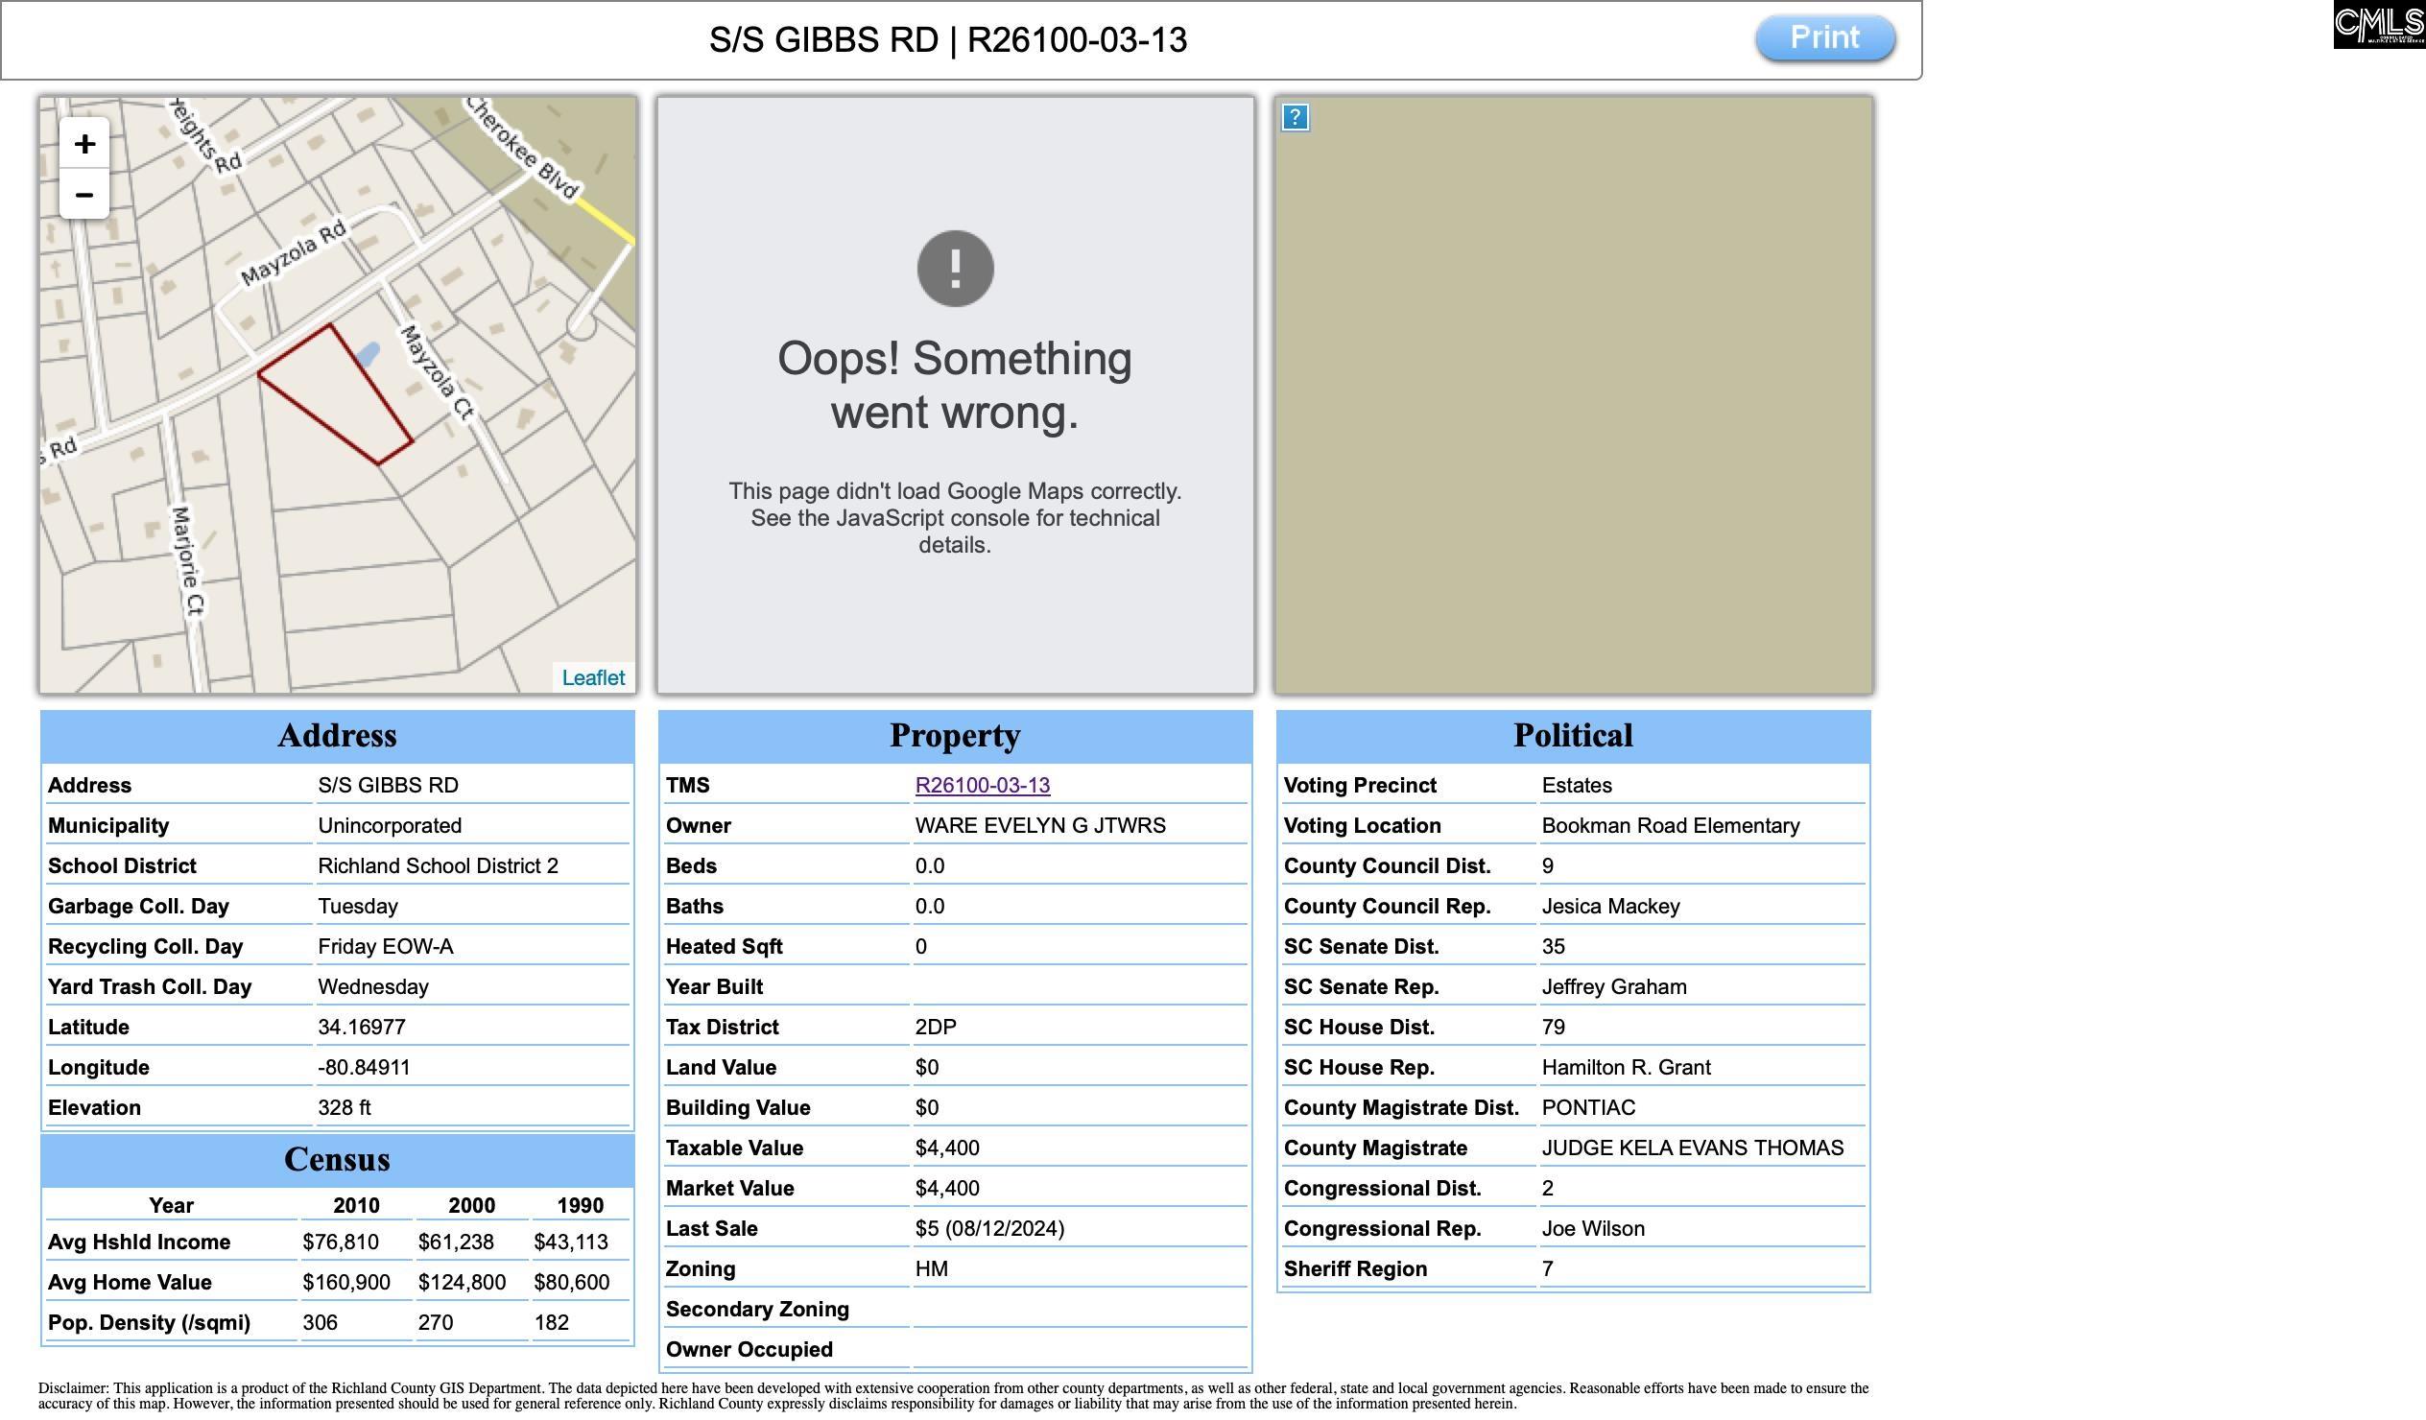The width and height of the screenshot is (2426, 1420).
Task: Click the Secondary Zoning row label
Action: click(757, 1311)
